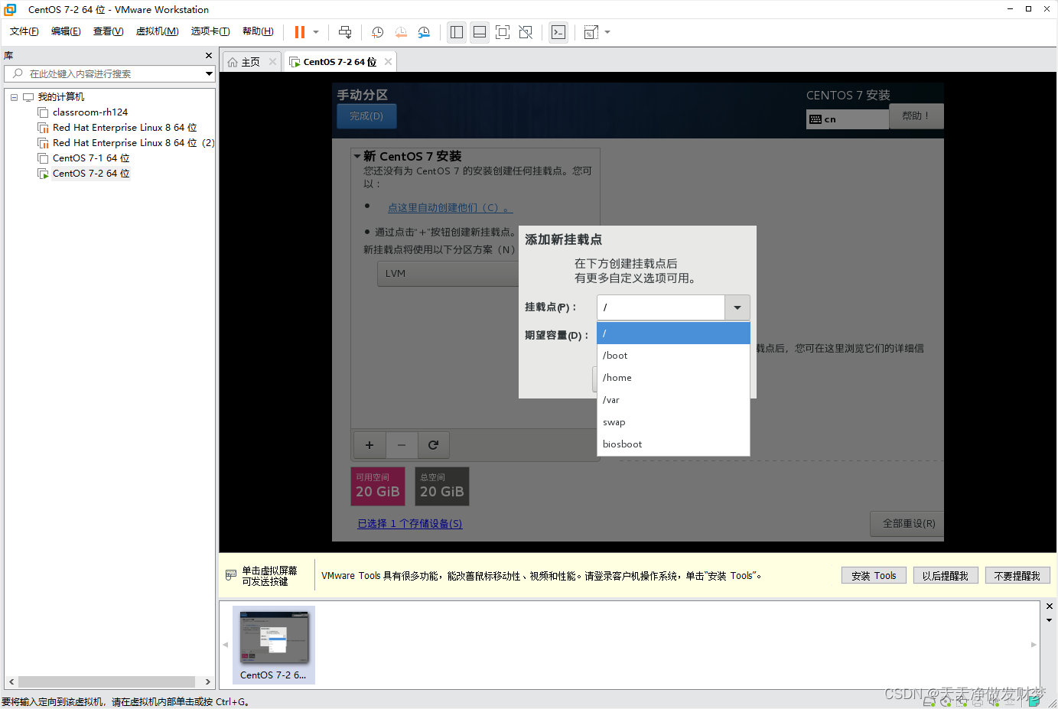Click the 完成(D) done button

tap(366, 116)
